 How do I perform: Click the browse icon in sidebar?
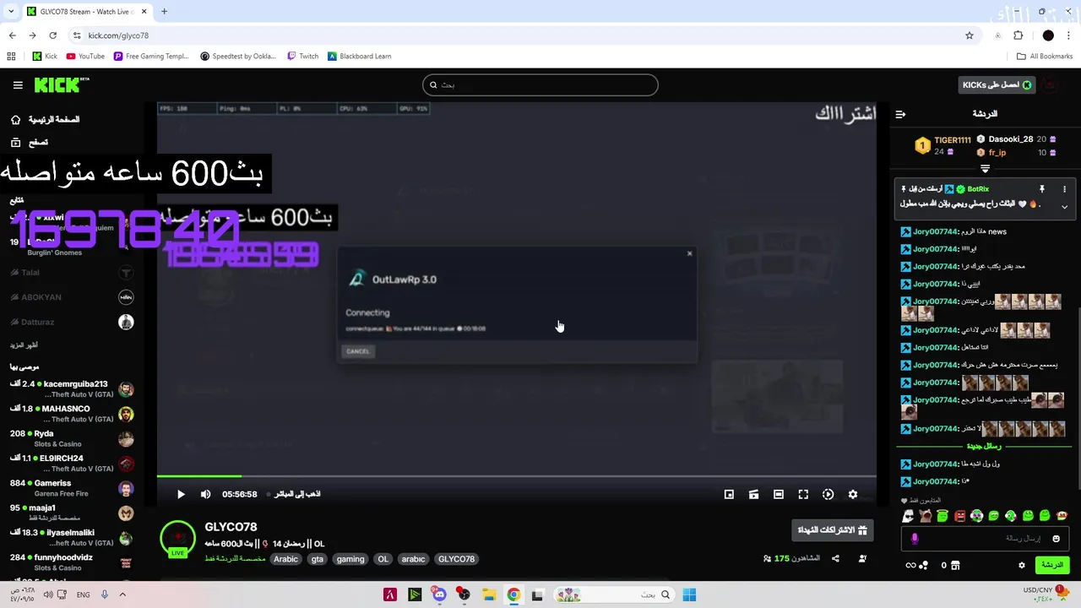pos(15,143)
